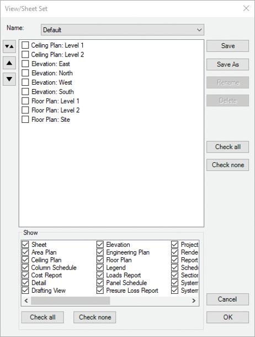Click the horizontal scrollbar thumb in Show list
Screen dimensions: 255x337
click(x=70, y=300)
